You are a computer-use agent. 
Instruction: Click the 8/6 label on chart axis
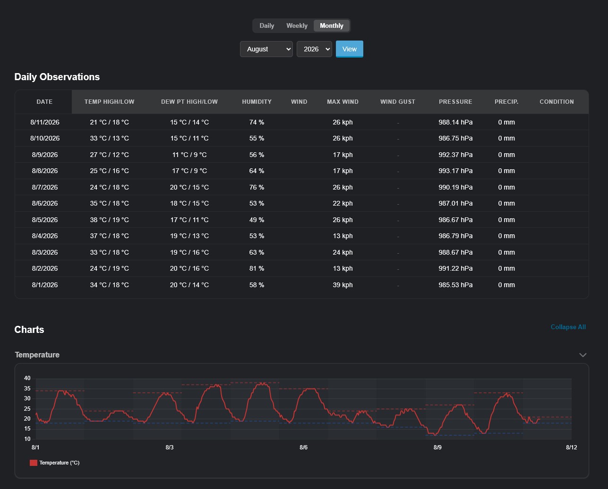click(x=303, y=448)
